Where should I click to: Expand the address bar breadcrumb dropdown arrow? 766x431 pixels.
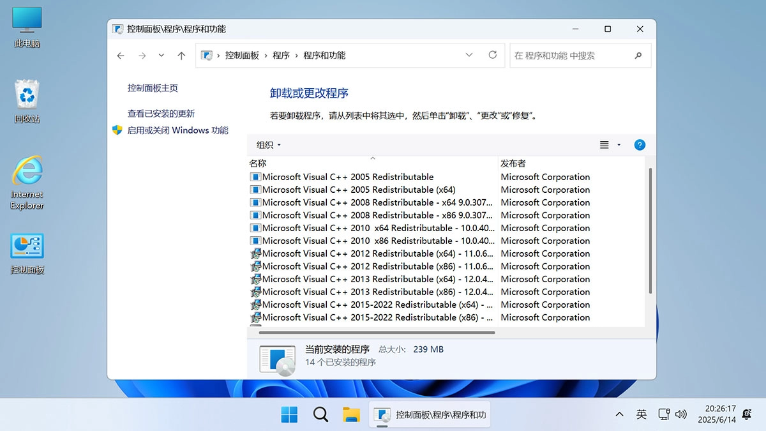(x=469, y=56)
